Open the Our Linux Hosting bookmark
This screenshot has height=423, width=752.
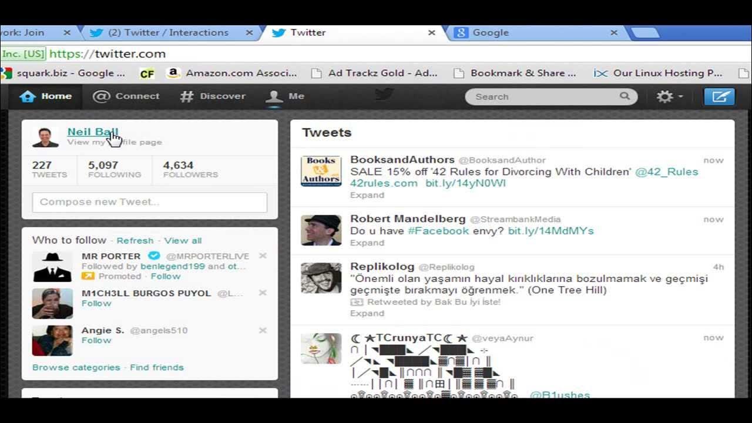(x=658, y=73)
